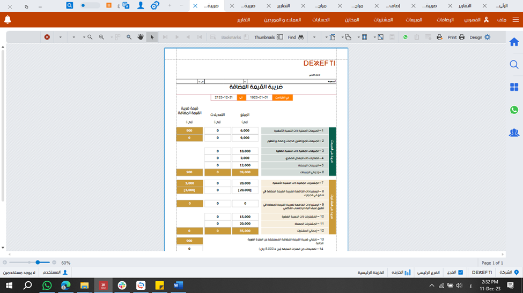
Task: Click the Home icon in right sidebar
Action: pyautogui.click(x=514, y=42)
